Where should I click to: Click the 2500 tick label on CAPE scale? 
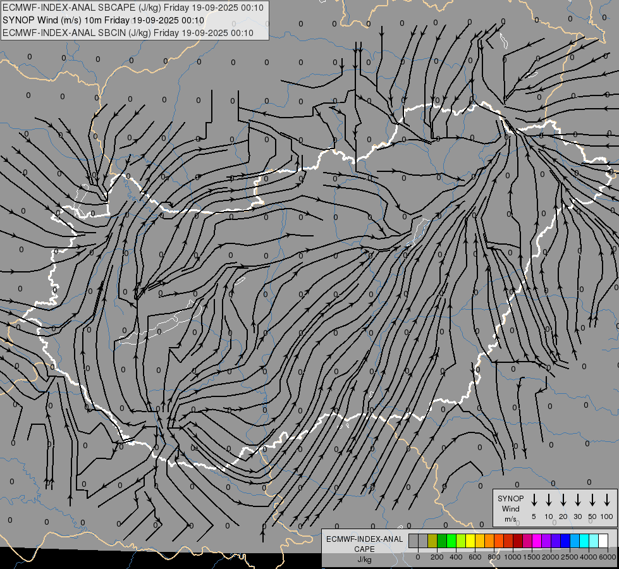point(570,557)
